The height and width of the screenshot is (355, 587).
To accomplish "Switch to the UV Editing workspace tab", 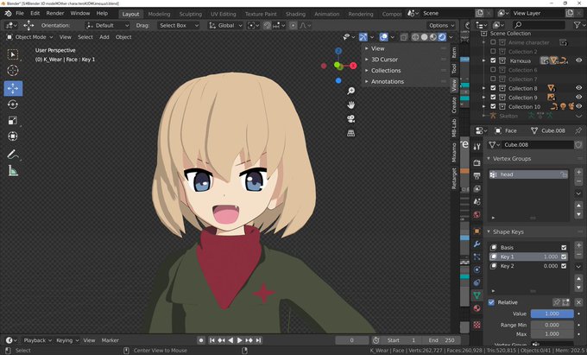I will pyautogui.click(x=223, y=14).
